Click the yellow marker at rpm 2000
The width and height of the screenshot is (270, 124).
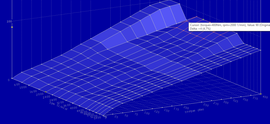[x=46, y=92]
